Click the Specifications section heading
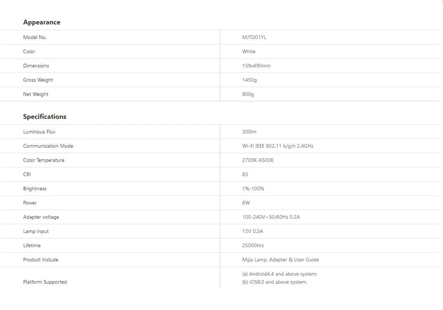The image size is (443, 310). pos(45,116)
